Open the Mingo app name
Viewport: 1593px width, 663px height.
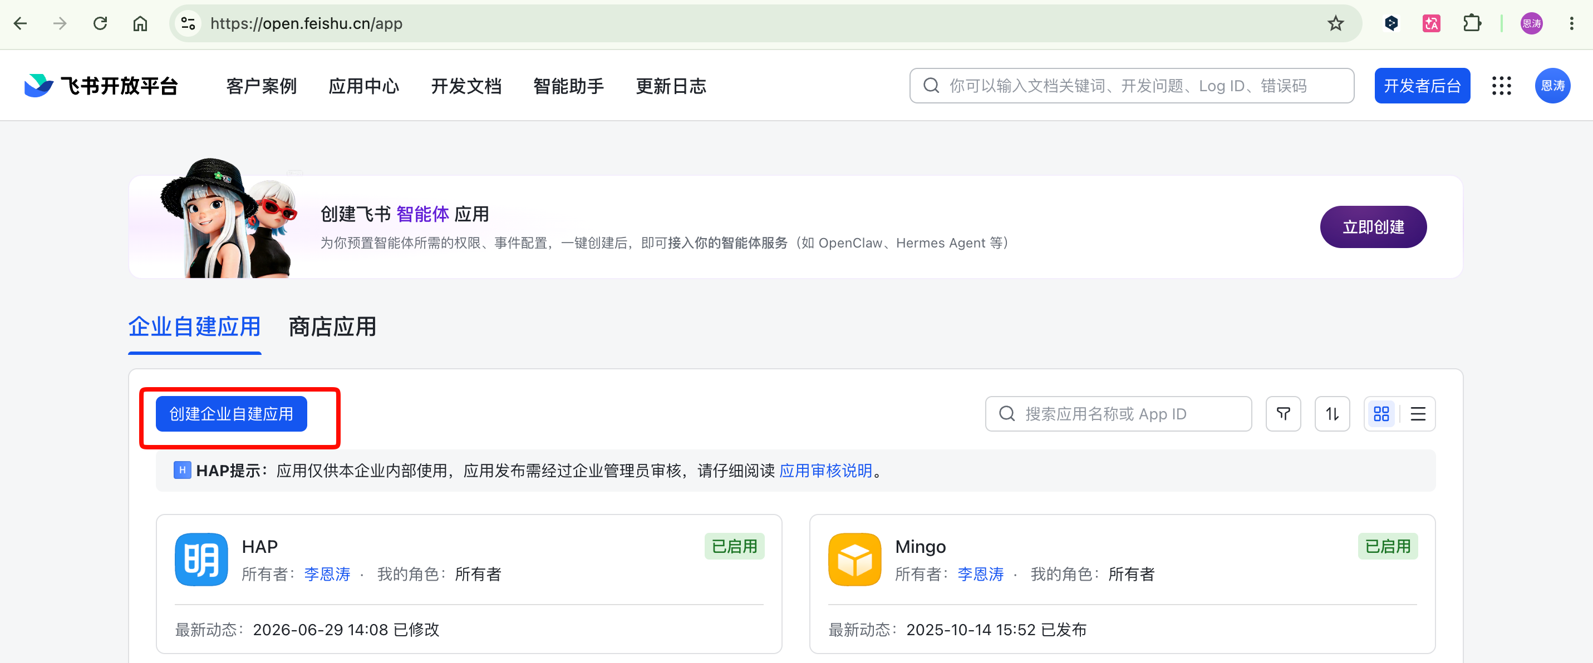coord(920,546)
